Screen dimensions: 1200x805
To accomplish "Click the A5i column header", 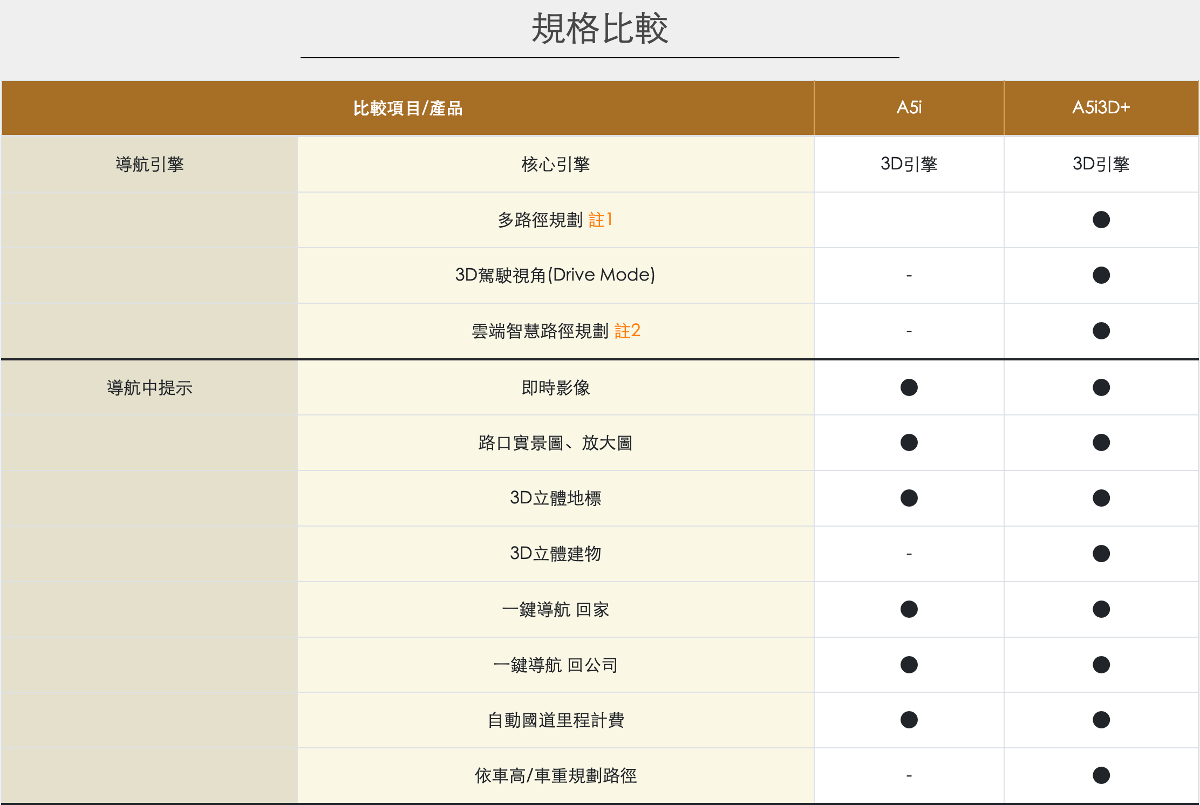I will 909,107.
